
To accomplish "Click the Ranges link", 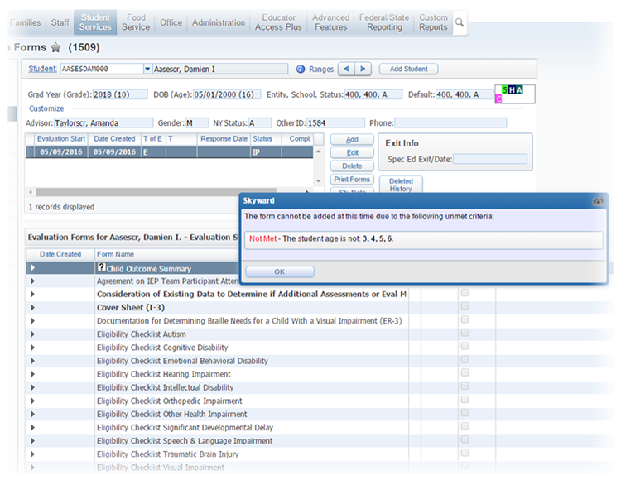I will click(321, 69).
